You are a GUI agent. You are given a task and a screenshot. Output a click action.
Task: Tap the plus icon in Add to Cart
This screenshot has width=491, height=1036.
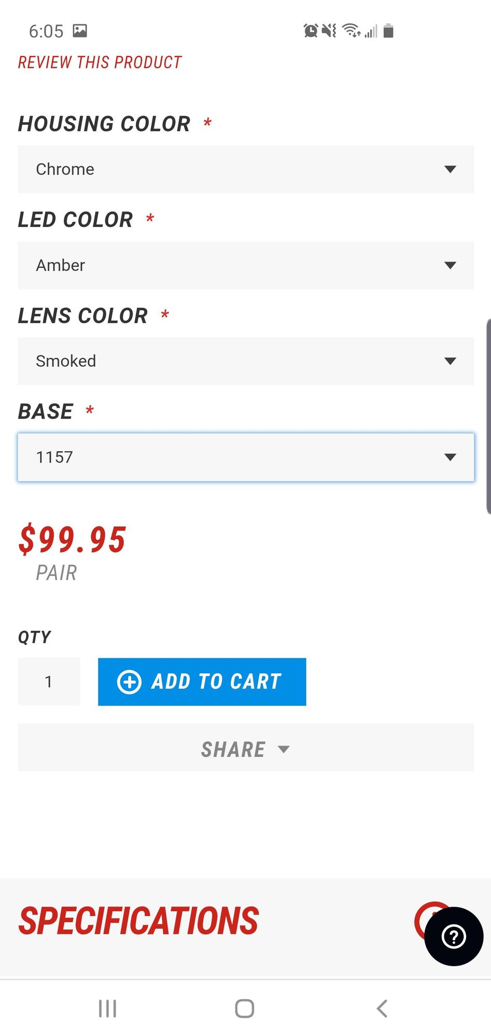tap(129, 682)
